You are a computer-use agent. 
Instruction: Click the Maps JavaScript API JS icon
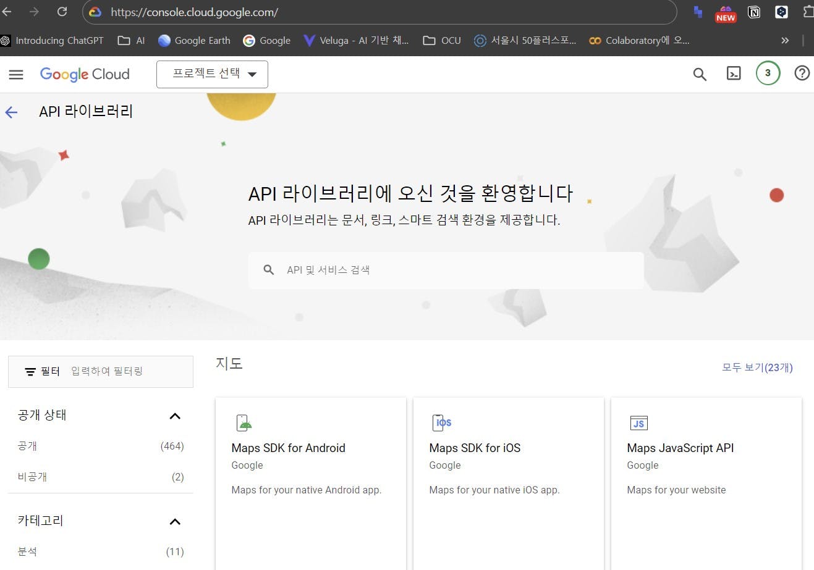click(x=638, y=423)
